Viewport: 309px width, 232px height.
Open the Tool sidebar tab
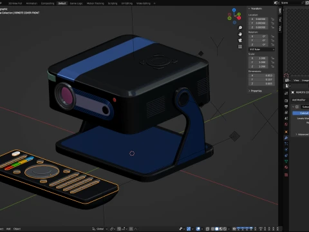(x=280, y=19)
